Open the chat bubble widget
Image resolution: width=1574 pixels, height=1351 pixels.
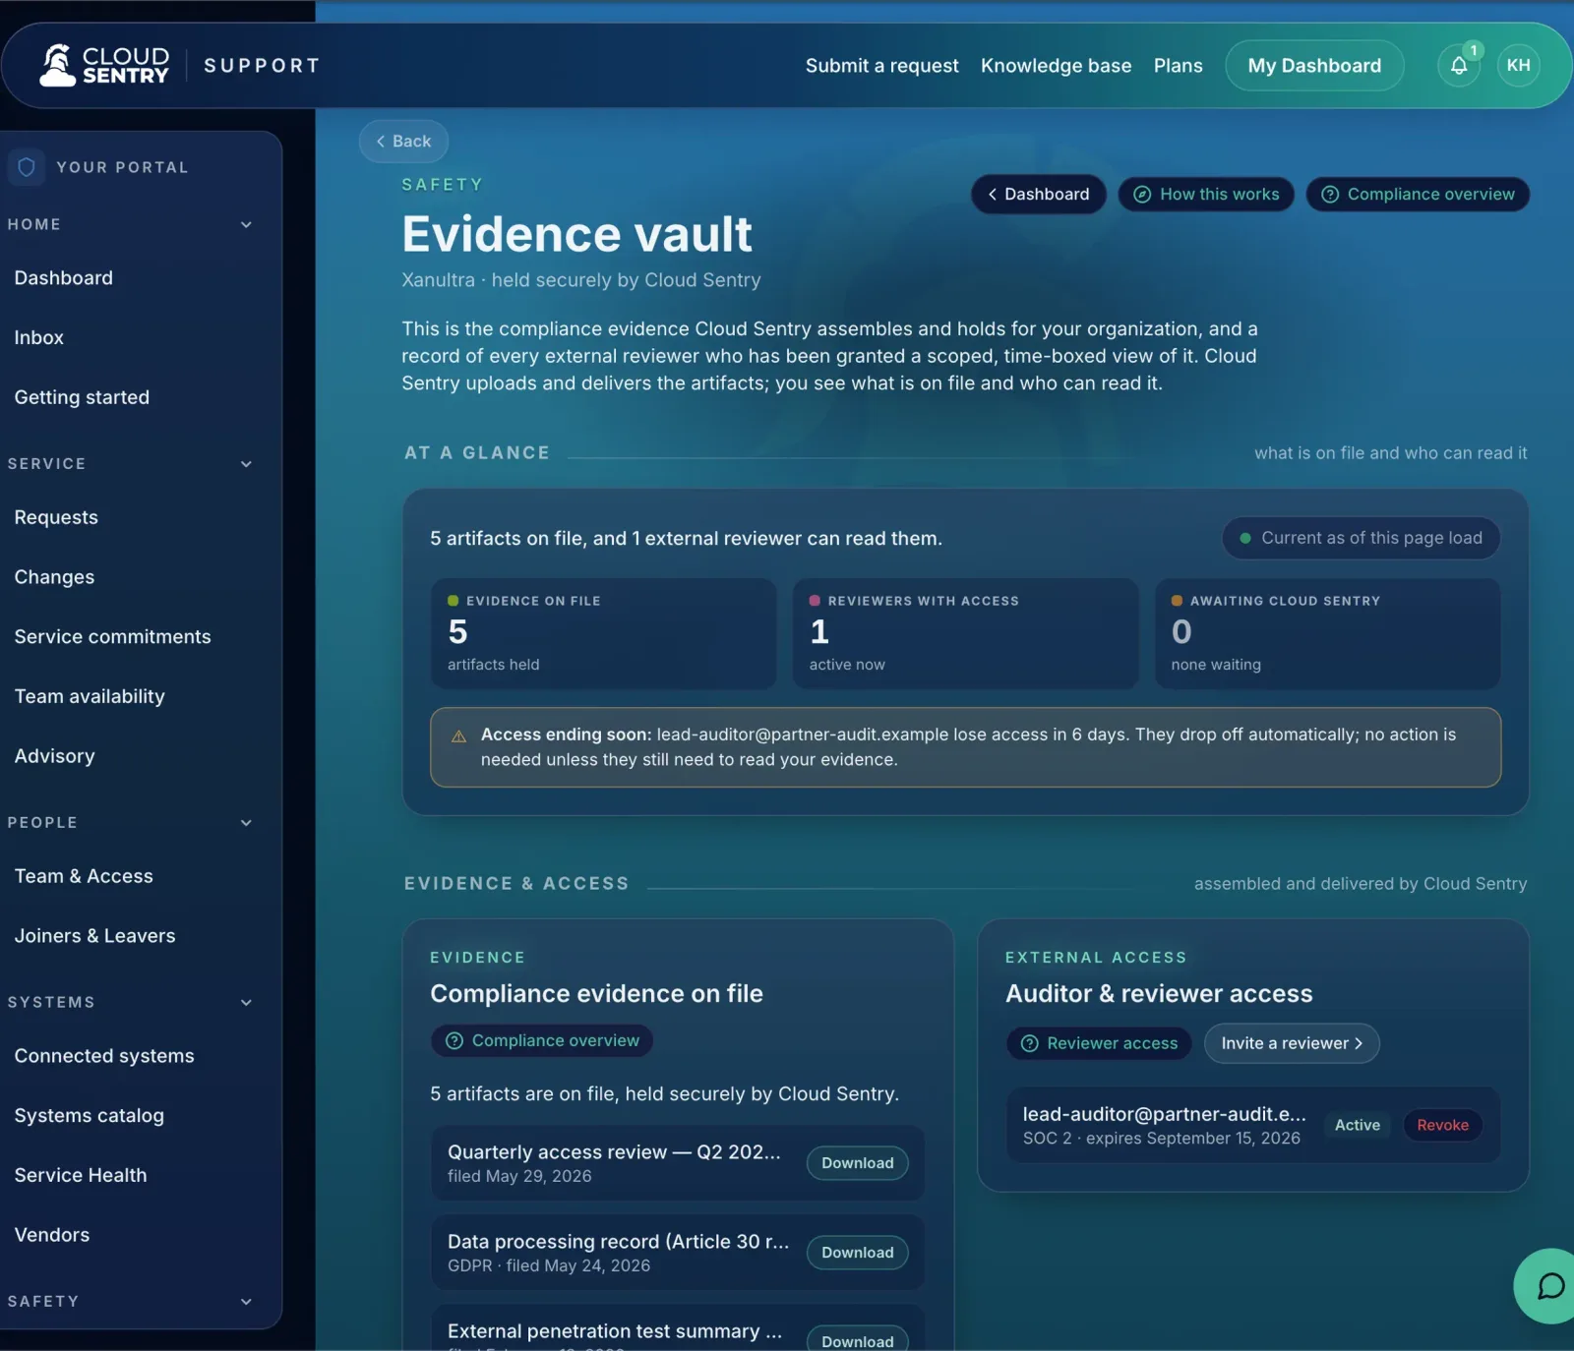click(x=1549, y=1285)
